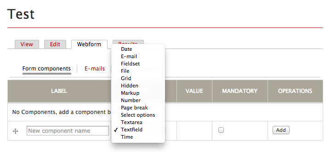Image resolution: width=331 pixels, height=168 pixels.
Task: Toggle the Mandatory checkbox
Action: [x=221, y=130]
